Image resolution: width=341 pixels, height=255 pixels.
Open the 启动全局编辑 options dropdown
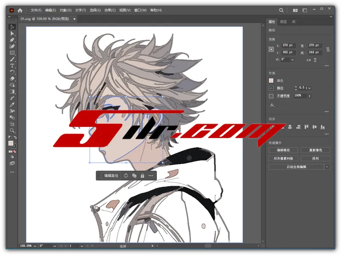pos(327,167)
